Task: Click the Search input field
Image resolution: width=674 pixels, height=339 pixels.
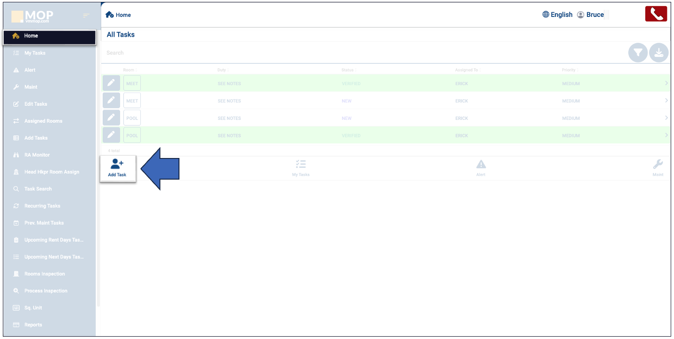Action: click(x=330, y=53)
